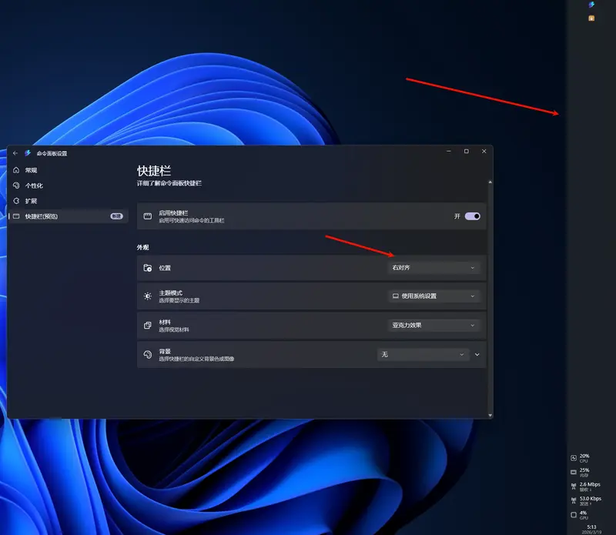Click the puzzle icon beside 扩展
This screenshot has width=616, height=535.
(x=15, y=201)
